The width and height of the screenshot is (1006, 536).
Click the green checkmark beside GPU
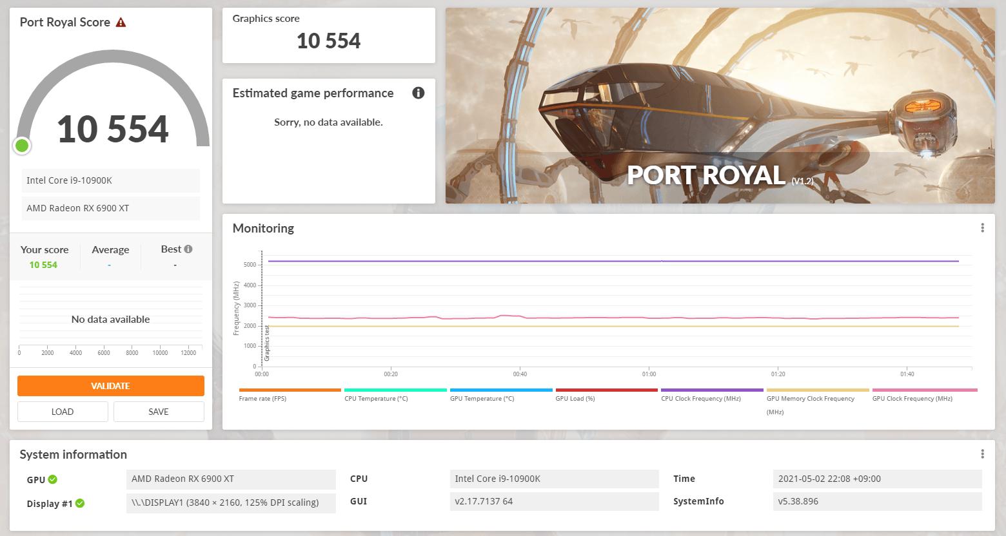(x=53, y=479)
